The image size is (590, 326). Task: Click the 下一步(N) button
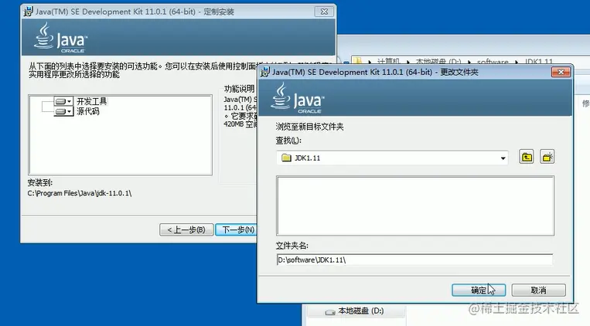coord(237,229)
